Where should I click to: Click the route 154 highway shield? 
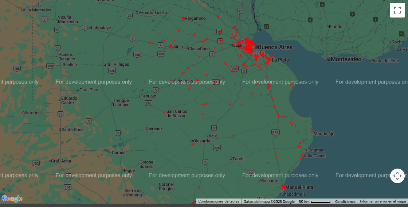[68, 187]
